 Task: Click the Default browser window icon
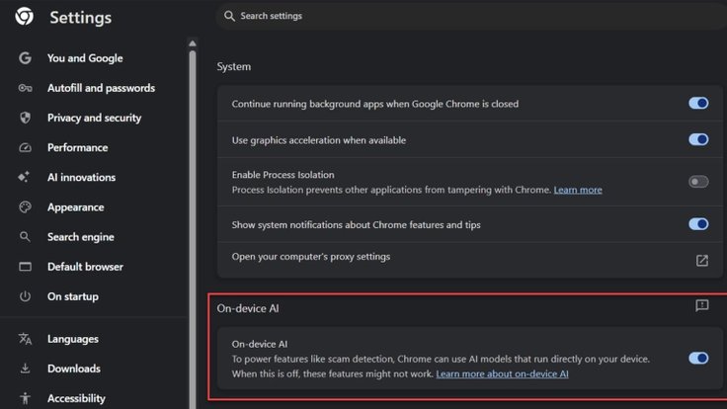click(x=25, y=267)
